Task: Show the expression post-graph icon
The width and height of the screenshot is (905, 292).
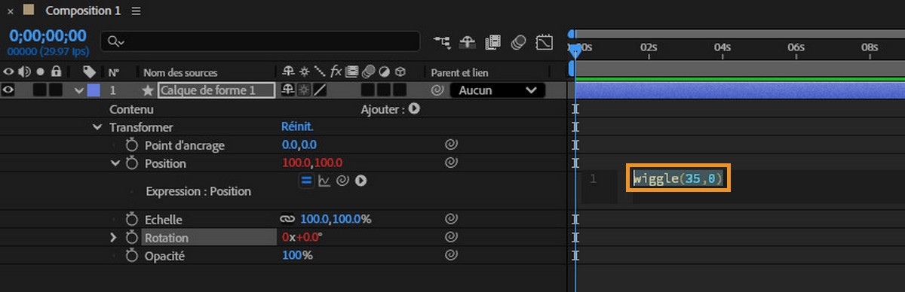Action: click(x=324, y=181)
